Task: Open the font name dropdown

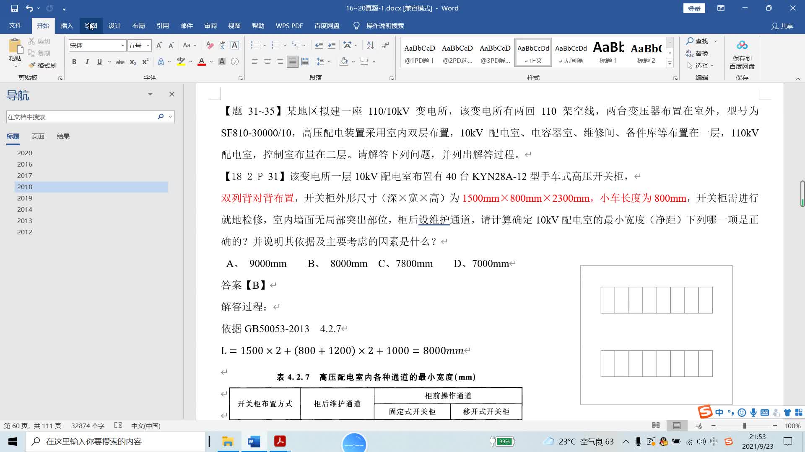Action: [122, 45]
